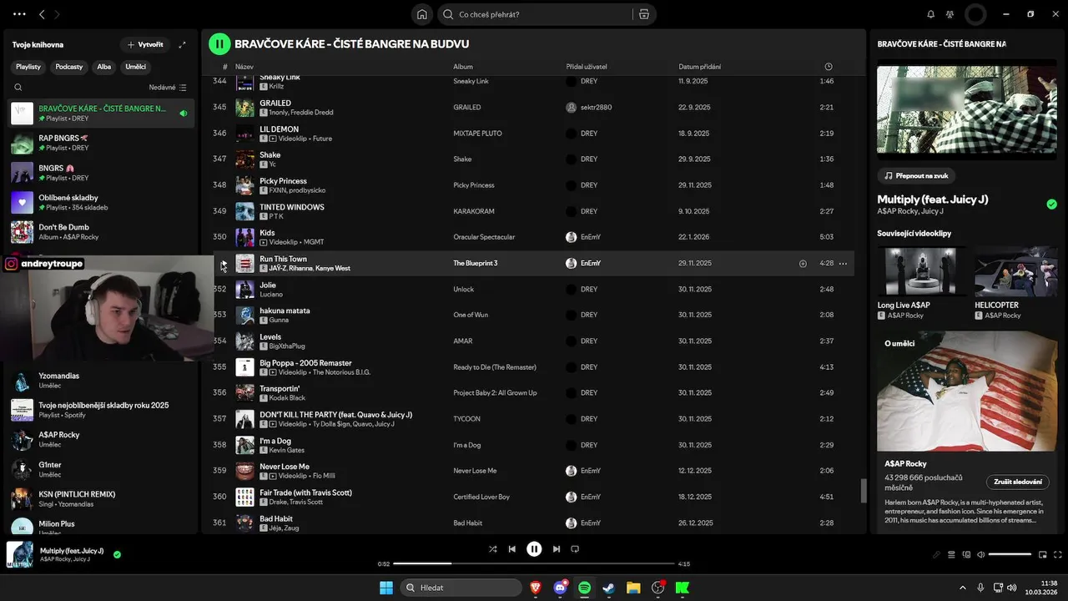
Task: Toggle the lyrics microphone icon
Action: tap(936, 554)
